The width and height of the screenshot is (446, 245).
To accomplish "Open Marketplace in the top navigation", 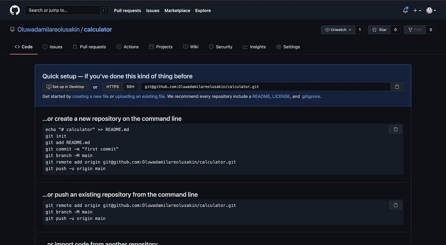I will click(x=177, y=11).
